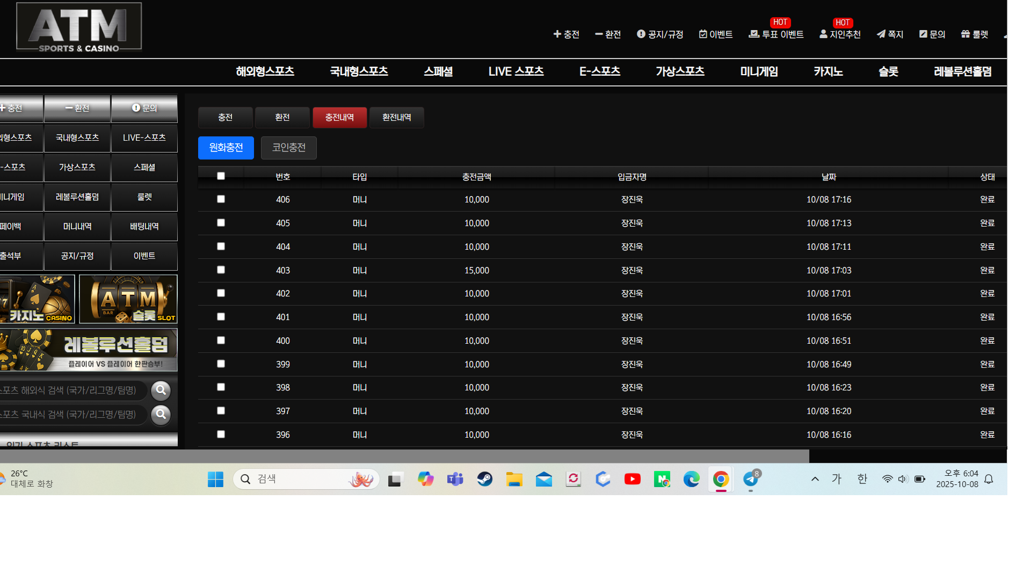Open the 카지노 main menu item
This screenshot has height=580, width=1031.
(x=827, y=72)
